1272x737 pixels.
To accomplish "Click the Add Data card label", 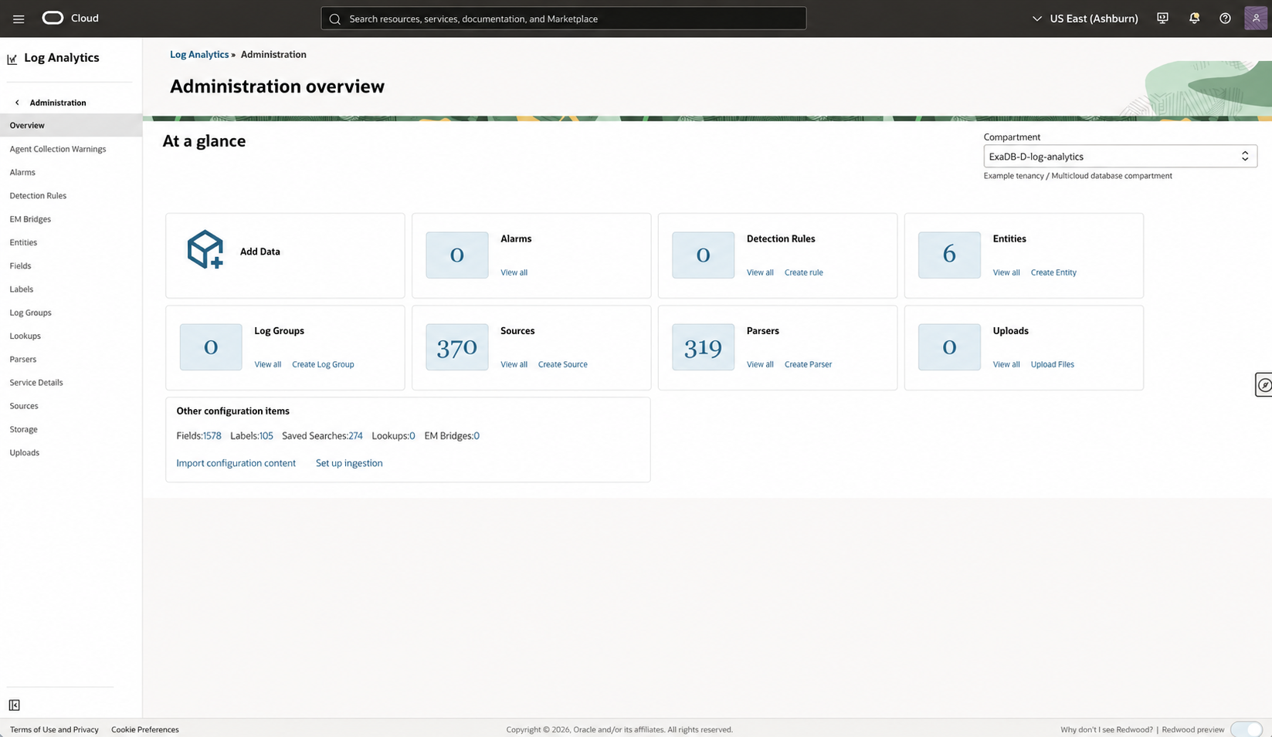I will (x=259, y=252).
